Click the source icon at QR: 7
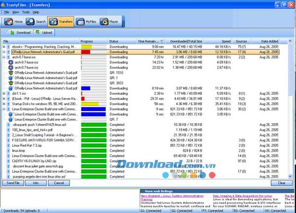The image size is (296, 213). pyautogui.click(x=11, y=120)
